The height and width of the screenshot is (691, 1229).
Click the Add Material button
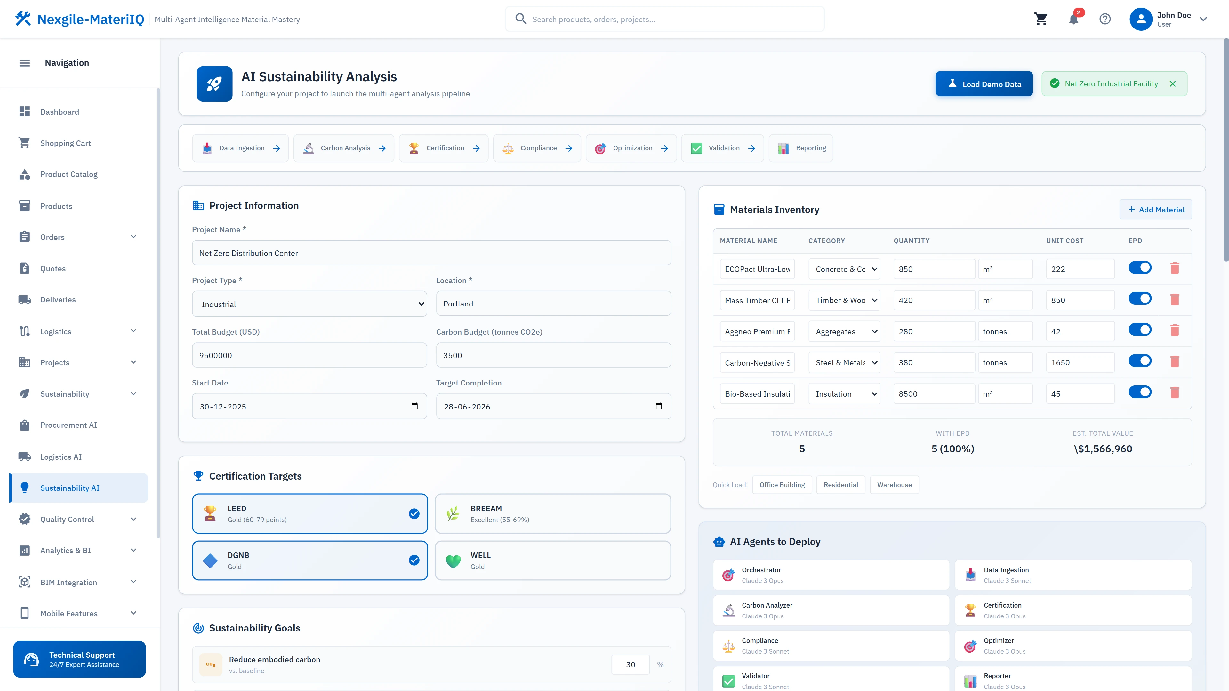(1155, 209)
